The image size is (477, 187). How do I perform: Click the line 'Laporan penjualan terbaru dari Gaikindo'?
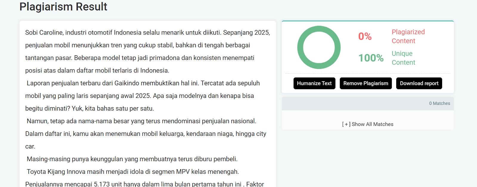point(143,83)
